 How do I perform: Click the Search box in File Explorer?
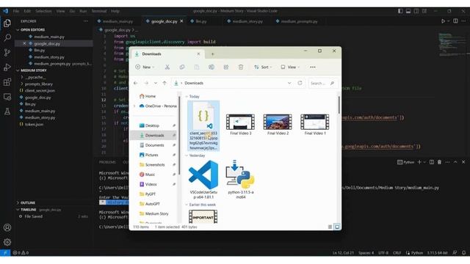tap(323, 83)
